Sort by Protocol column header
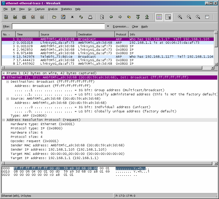 click(x=122, y=34)
